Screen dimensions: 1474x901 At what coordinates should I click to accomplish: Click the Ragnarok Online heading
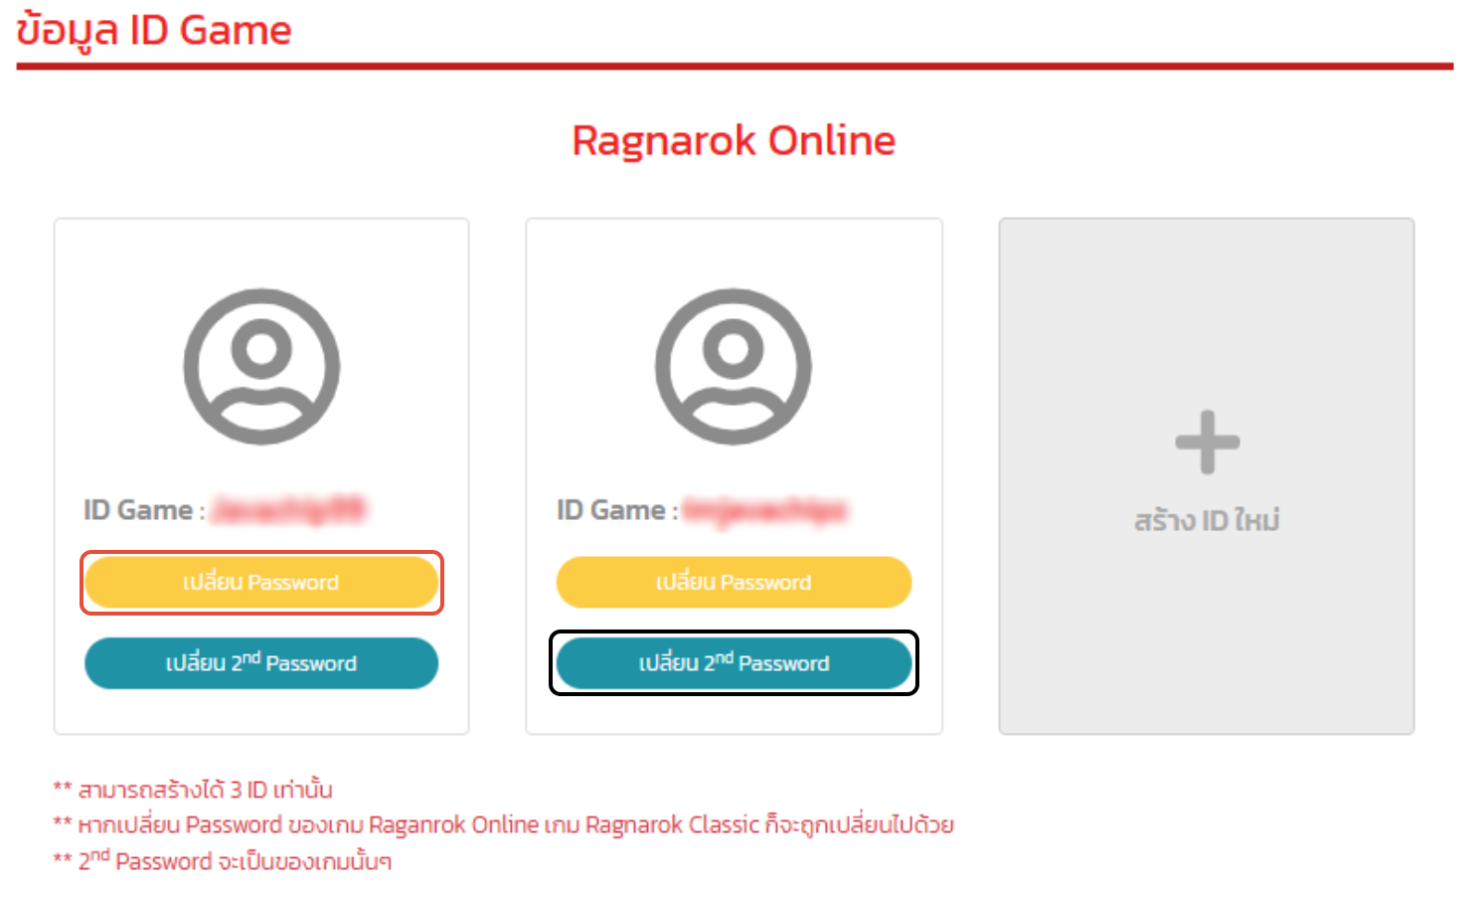[734, 140]
